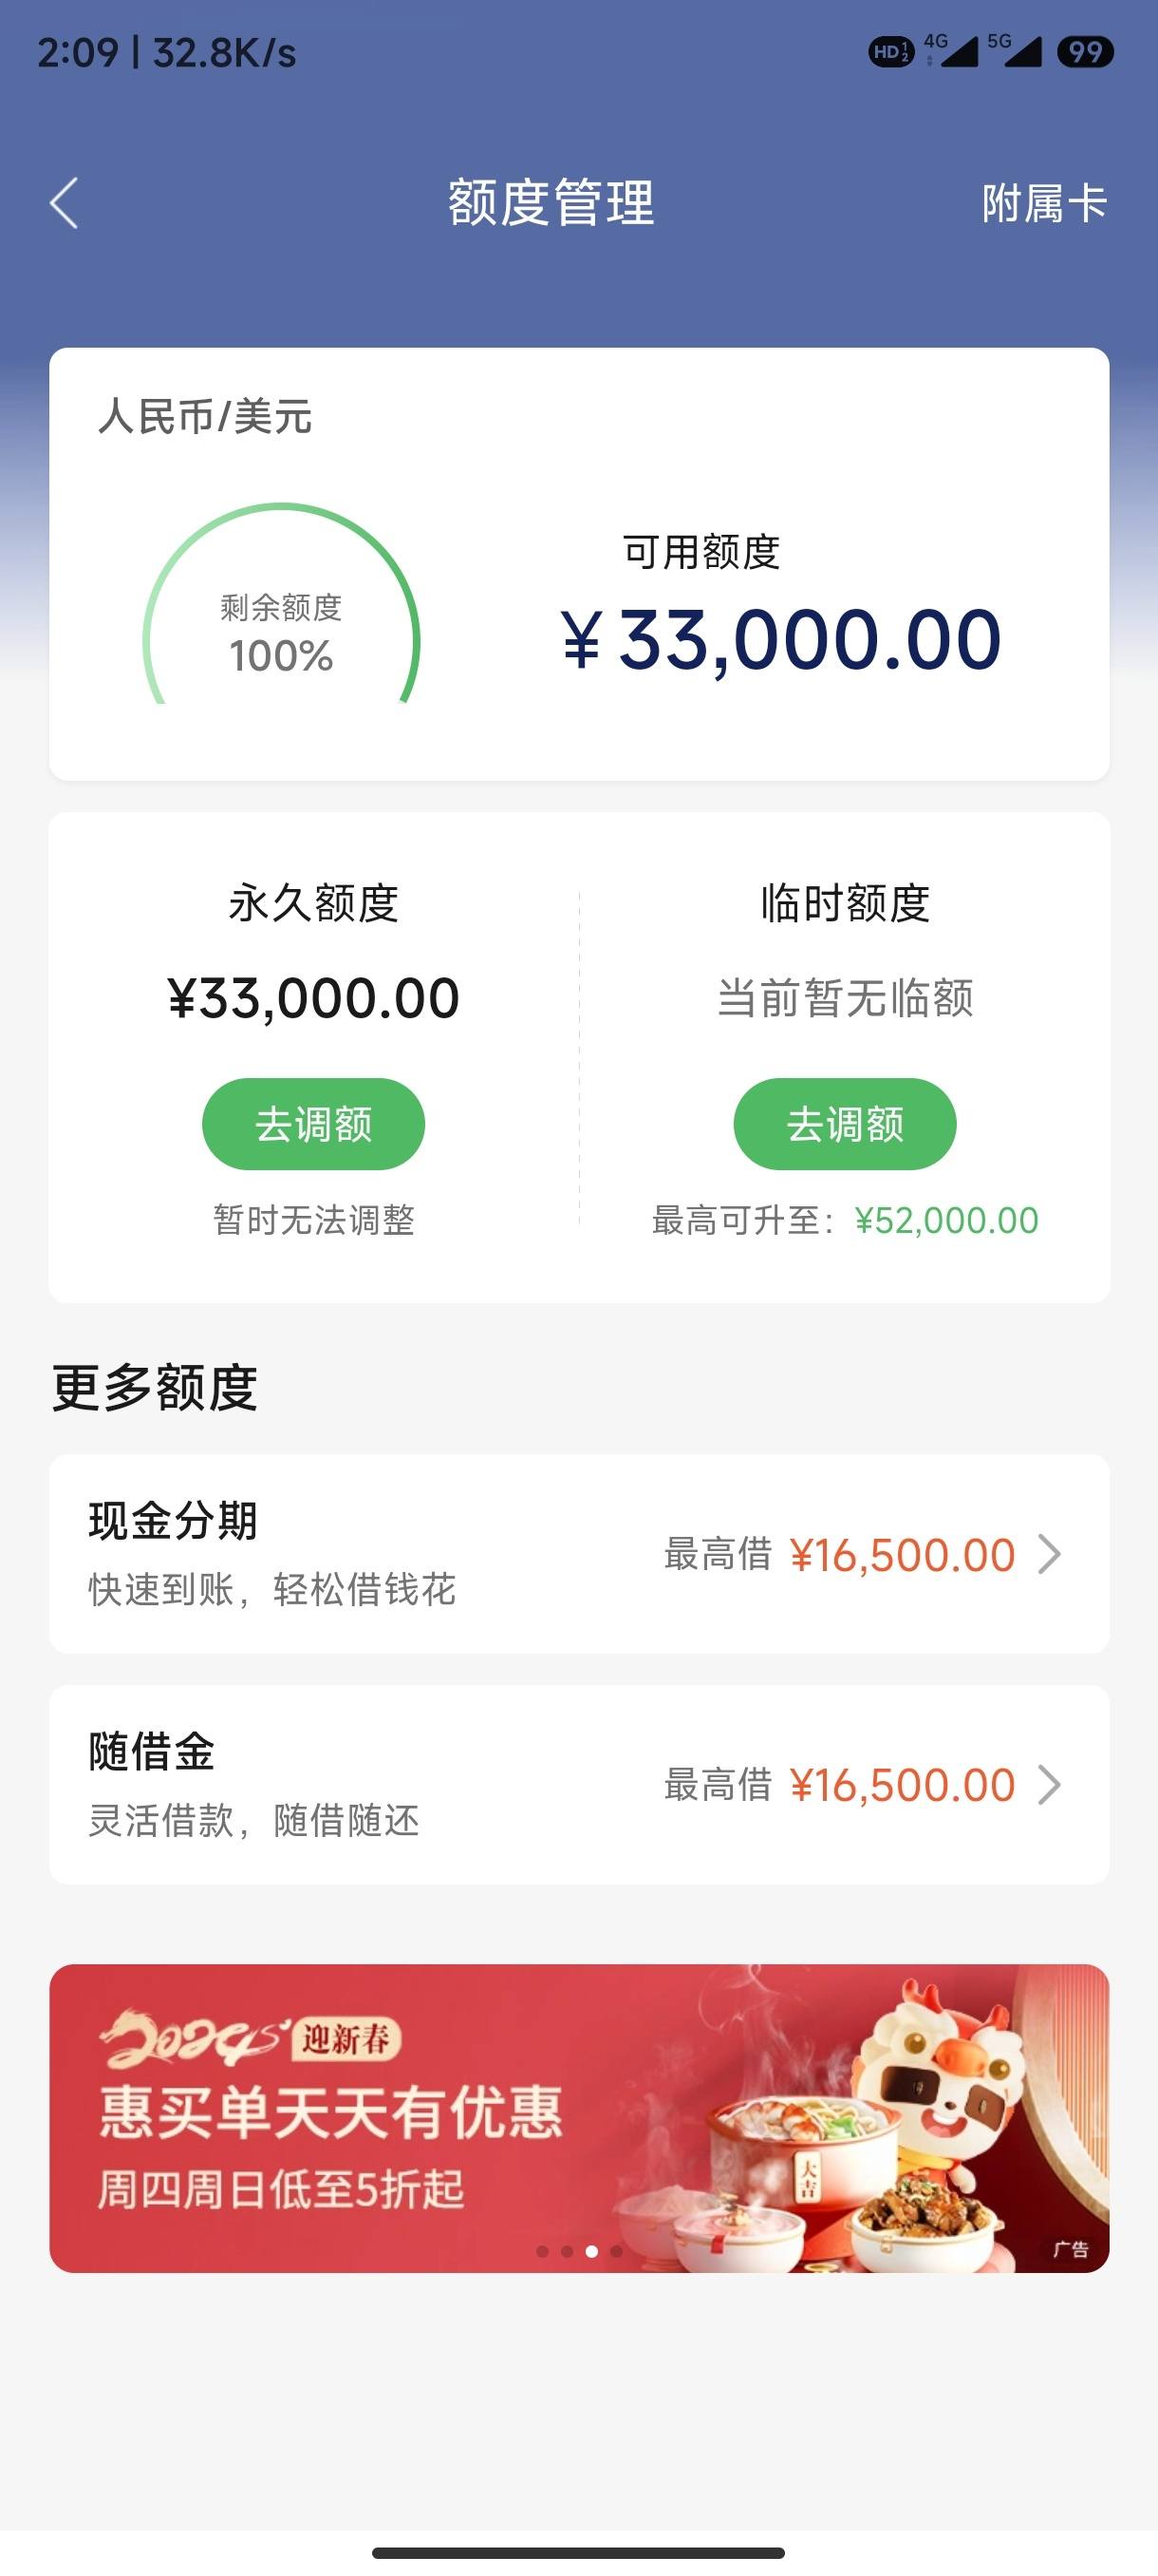This screenshot has height=2576, width=1158.
Task: Tap the battery indicator in status bar
Action: pos(1085,52)
